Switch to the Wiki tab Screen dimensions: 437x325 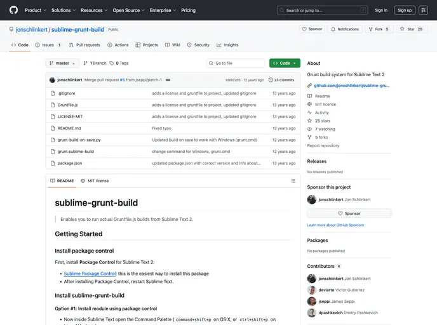coord(173,45)
